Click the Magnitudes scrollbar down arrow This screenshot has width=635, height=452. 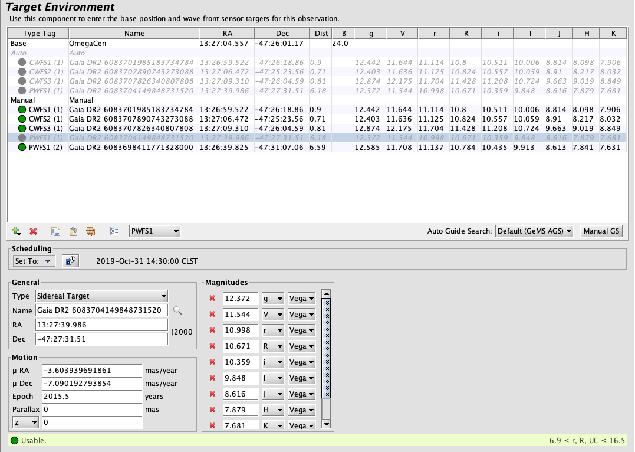(x=326, y=424)
